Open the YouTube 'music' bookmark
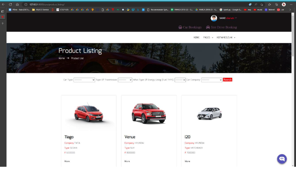 [258, 10]
